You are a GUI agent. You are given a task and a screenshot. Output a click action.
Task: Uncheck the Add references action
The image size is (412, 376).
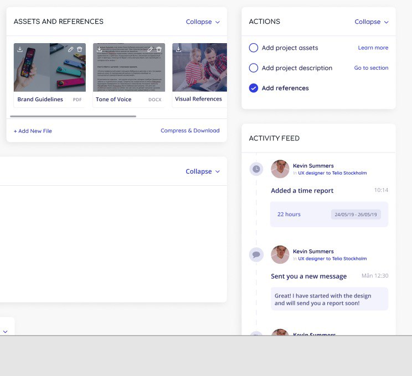tap(254, 88)
